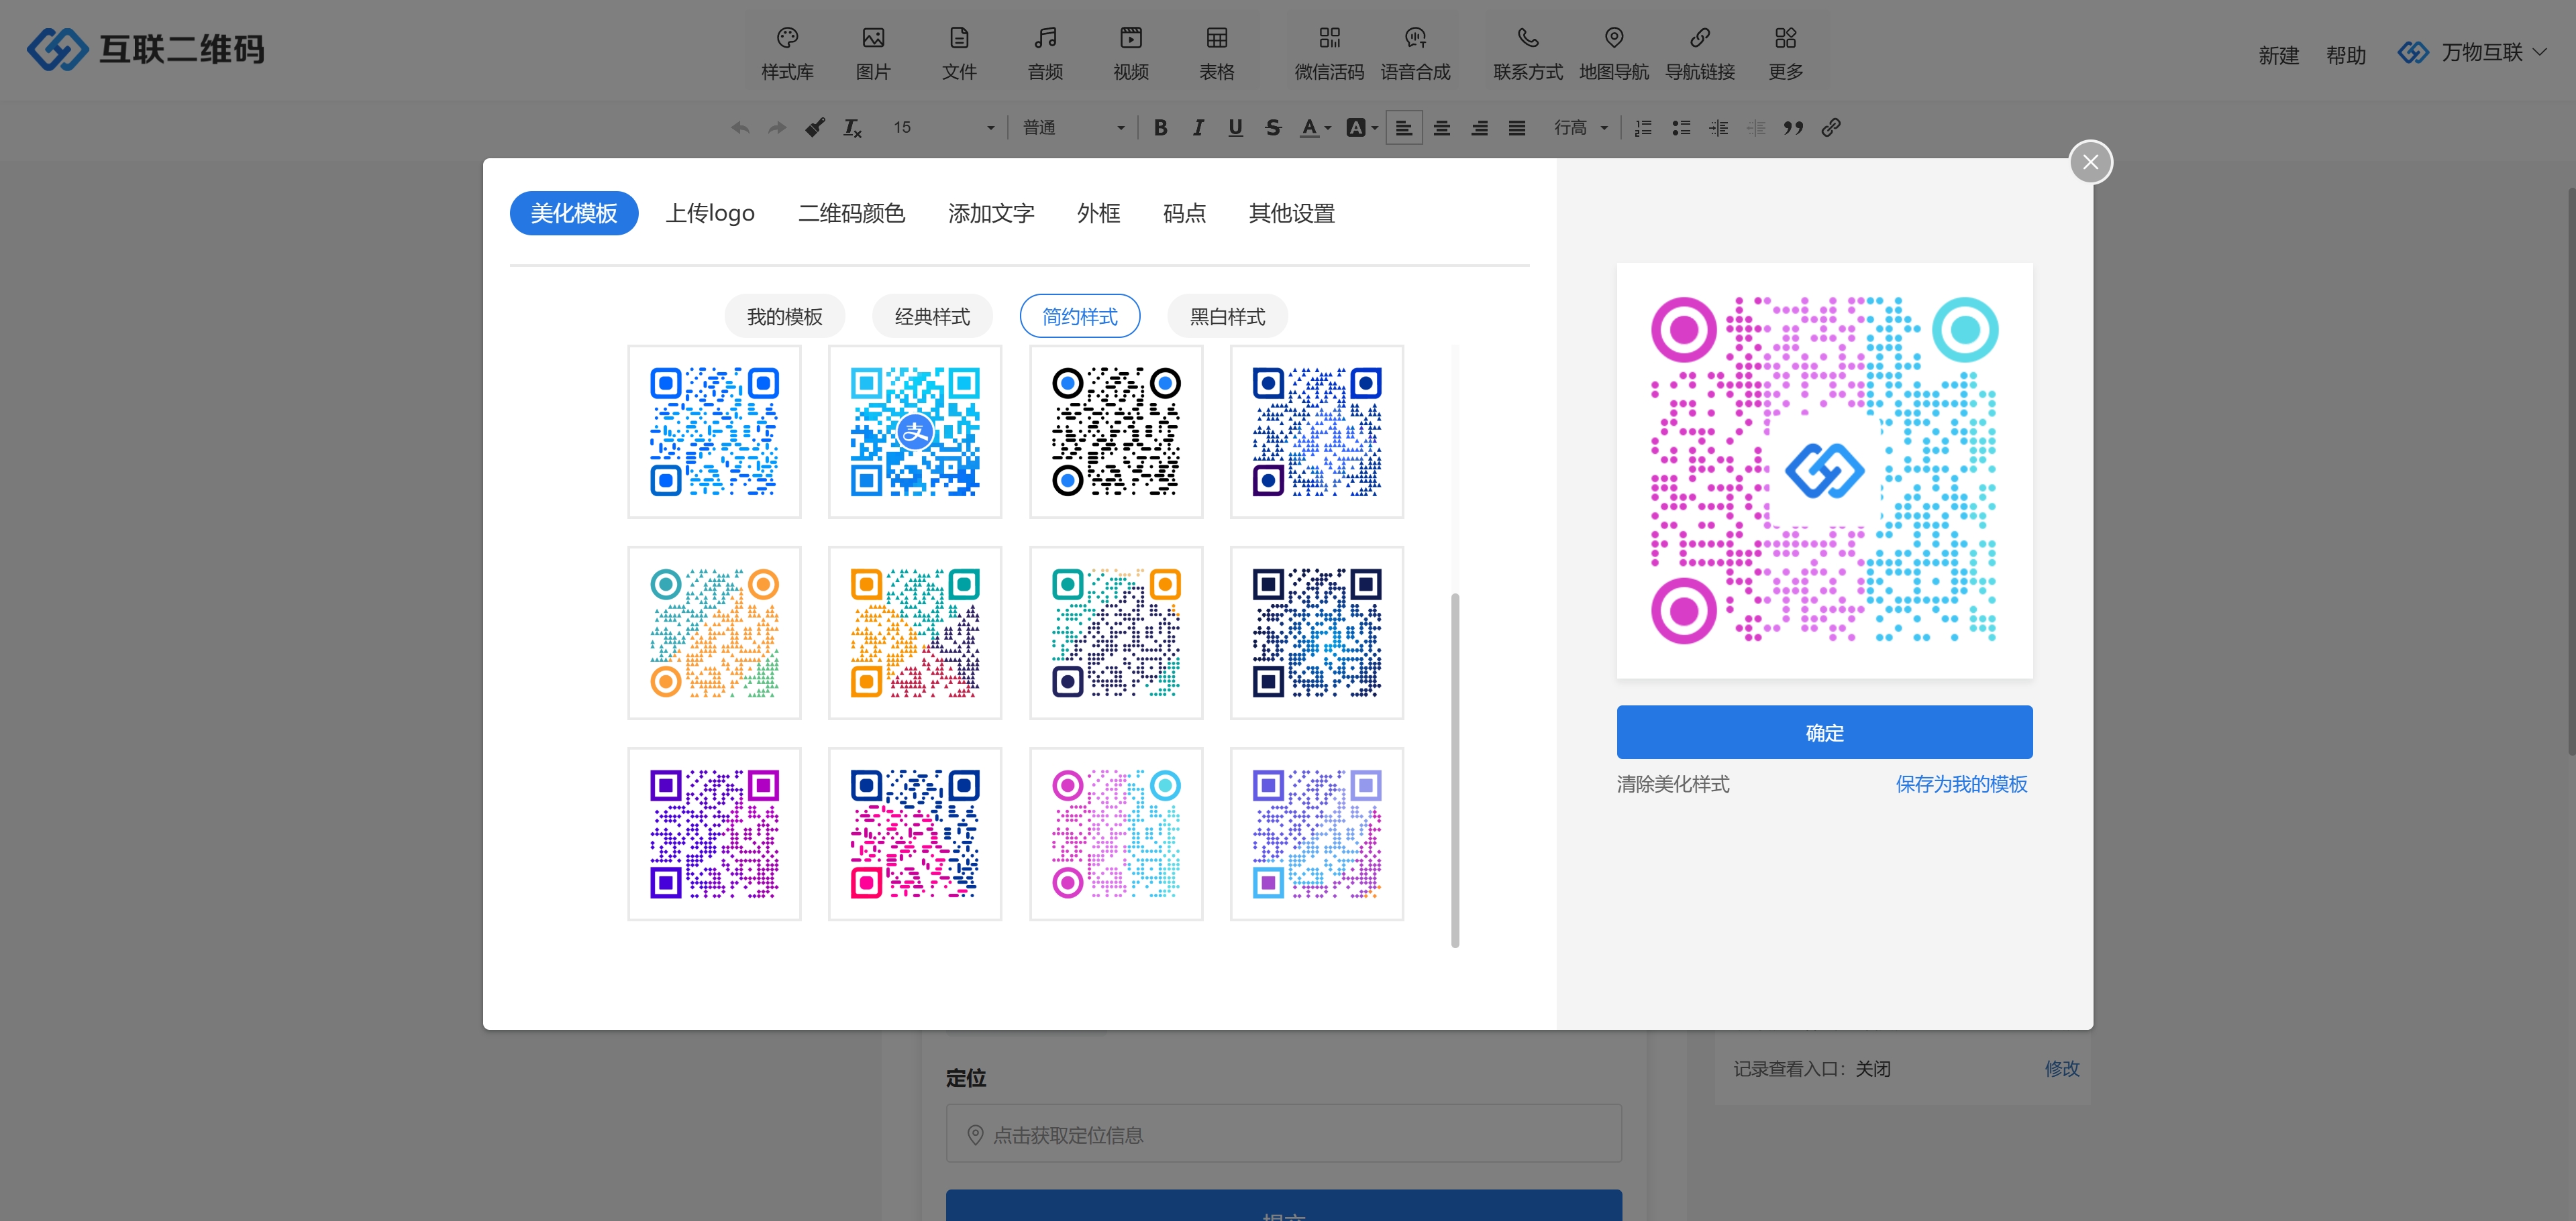This screenshot has width=2576, height=1221.
Task: Click 修改 next to 记录查看入口
Action: (x=2061, y=1068)
